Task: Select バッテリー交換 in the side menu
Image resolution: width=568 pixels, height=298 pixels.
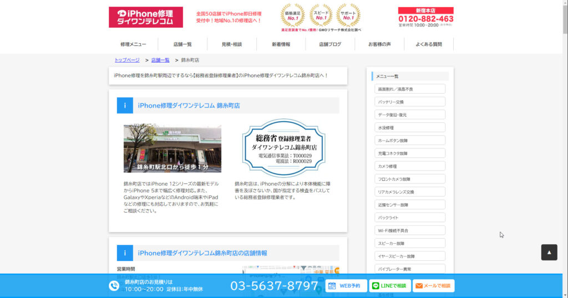Action: click(410, 102)
